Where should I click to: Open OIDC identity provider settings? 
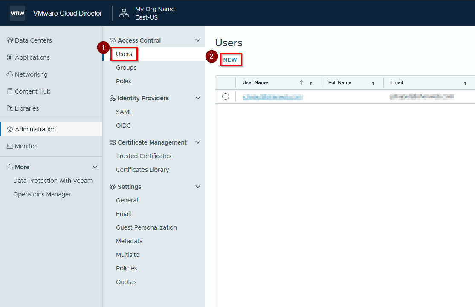click(123, 125)
